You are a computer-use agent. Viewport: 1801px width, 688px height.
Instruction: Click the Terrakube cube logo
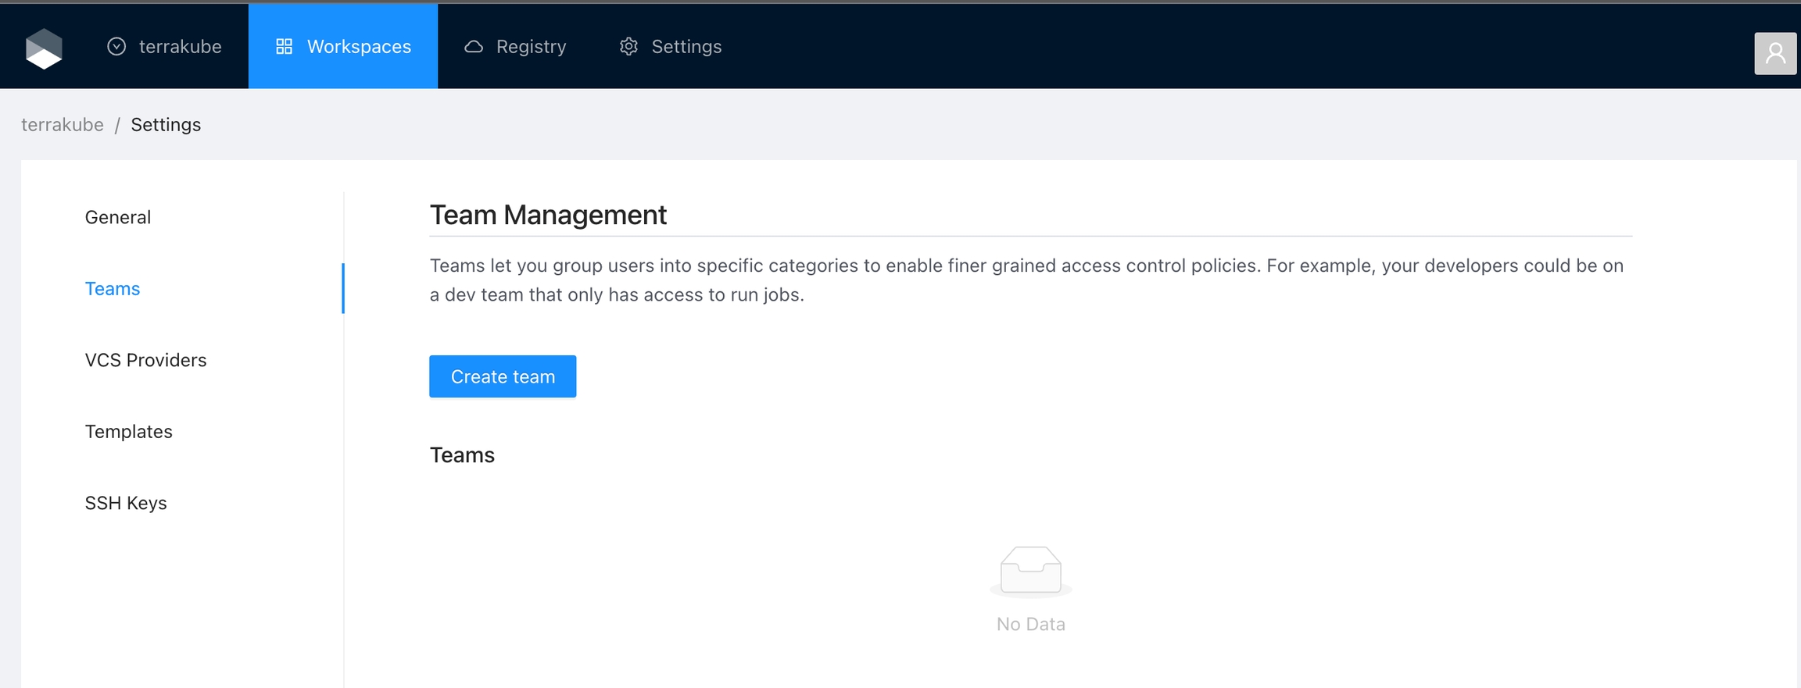44,48
